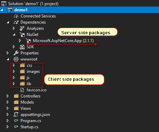The width and height of the screenshot is (159, 132).
Task: Select the Controllers folder name
Action: [30, 96]
